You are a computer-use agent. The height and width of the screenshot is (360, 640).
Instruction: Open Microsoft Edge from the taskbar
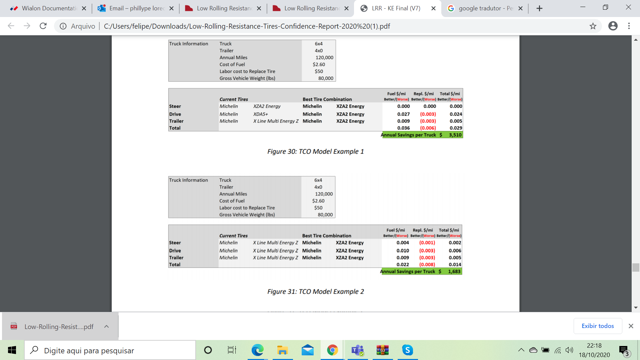point(257,350)
